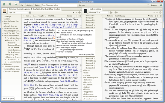Go to previous article in Reformed Dogmatics
The image size is (165, 103).
click(75, 16)
